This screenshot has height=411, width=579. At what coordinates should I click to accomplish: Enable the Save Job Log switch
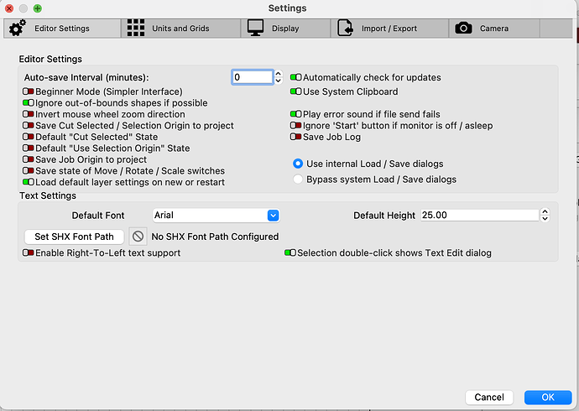(295, 137)
